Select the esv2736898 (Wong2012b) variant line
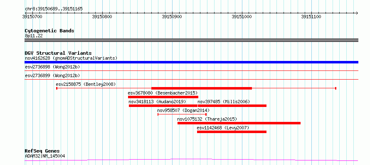Screen dimensions: 370x165 click(x=191, y=70)
